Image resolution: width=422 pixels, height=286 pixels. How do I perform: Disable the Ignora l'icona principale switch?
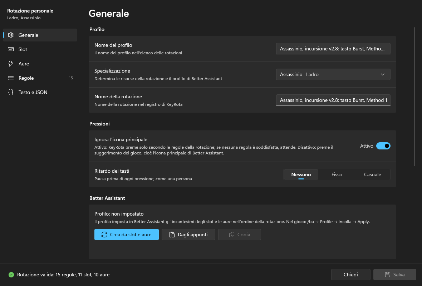tap(383, 146)
